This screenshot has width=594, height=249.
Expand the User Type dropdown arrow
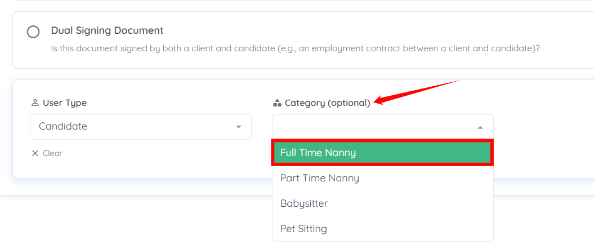tap(239, 127)
